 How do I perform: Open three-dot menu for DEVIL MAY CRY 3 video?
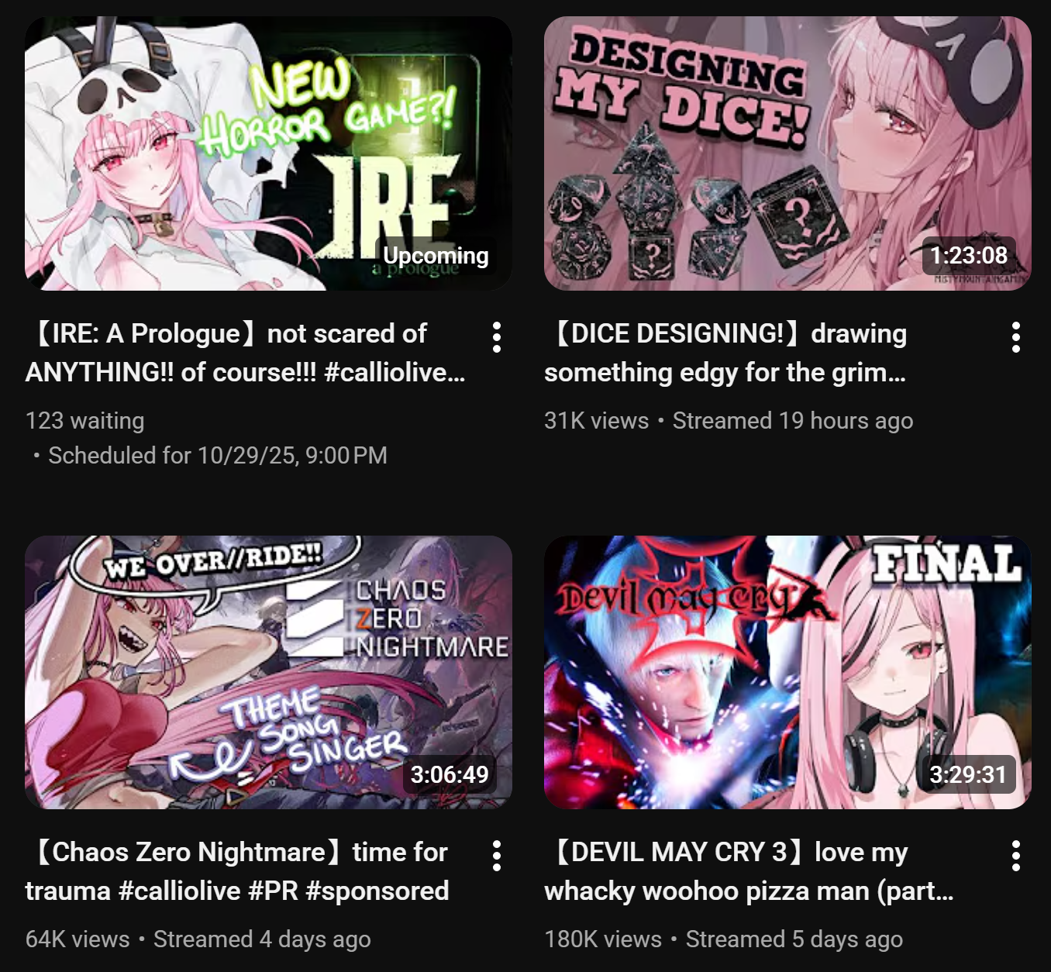[x=1015, y=856]
